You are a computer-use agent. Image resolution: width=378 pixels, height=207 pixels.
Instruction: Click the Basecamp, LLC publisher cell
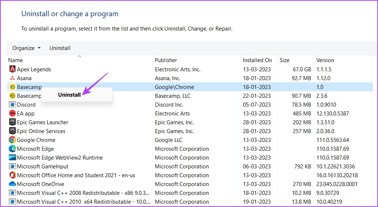(172, 96)
